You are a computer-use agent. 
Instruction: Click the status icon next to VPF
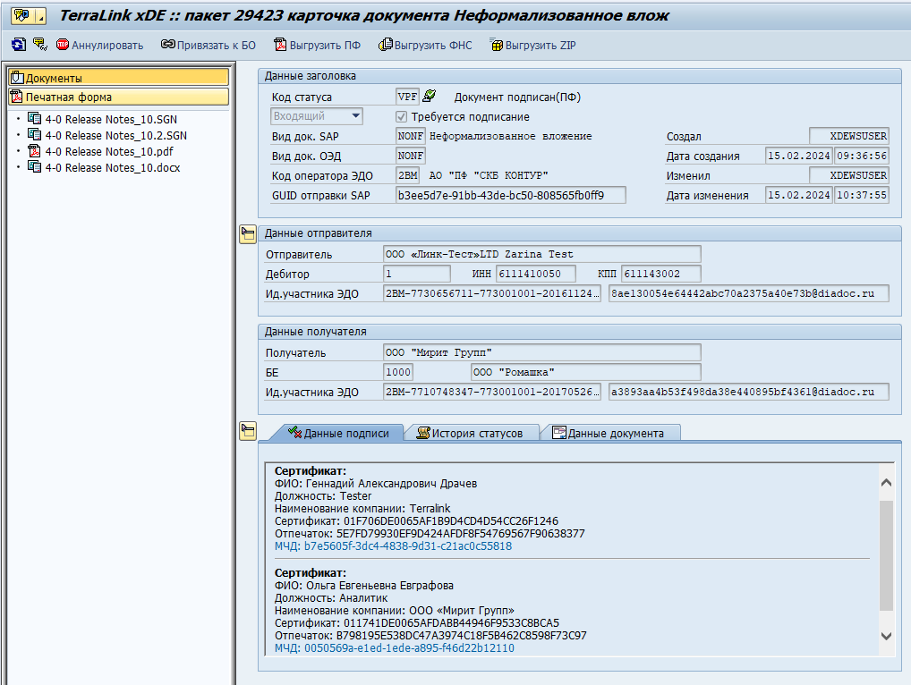click(430, 97)
